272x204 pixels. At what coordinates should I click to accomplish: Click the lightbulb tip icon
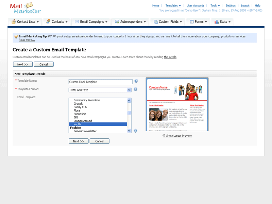coord(16,36)
